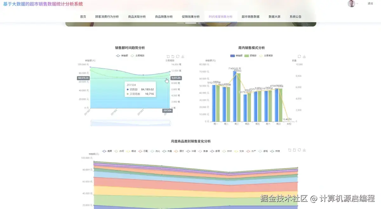381x209 pixels.
Task: Switch to 商品关联分析 tab
Action: coord(137,17)
